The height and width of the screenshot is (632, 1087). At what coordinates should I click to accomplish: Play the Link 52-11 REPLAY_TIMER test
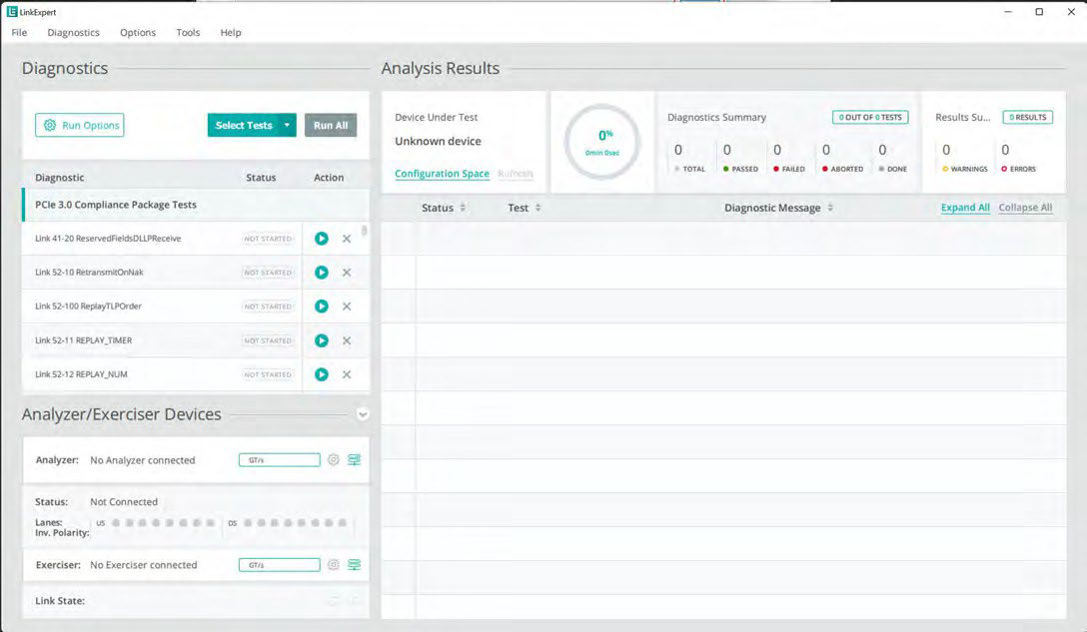point(321,340)
